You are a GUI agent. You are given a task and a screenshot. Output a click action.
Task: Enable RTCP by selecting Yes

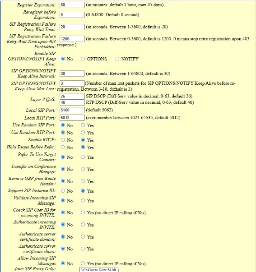tap(83, 140)
